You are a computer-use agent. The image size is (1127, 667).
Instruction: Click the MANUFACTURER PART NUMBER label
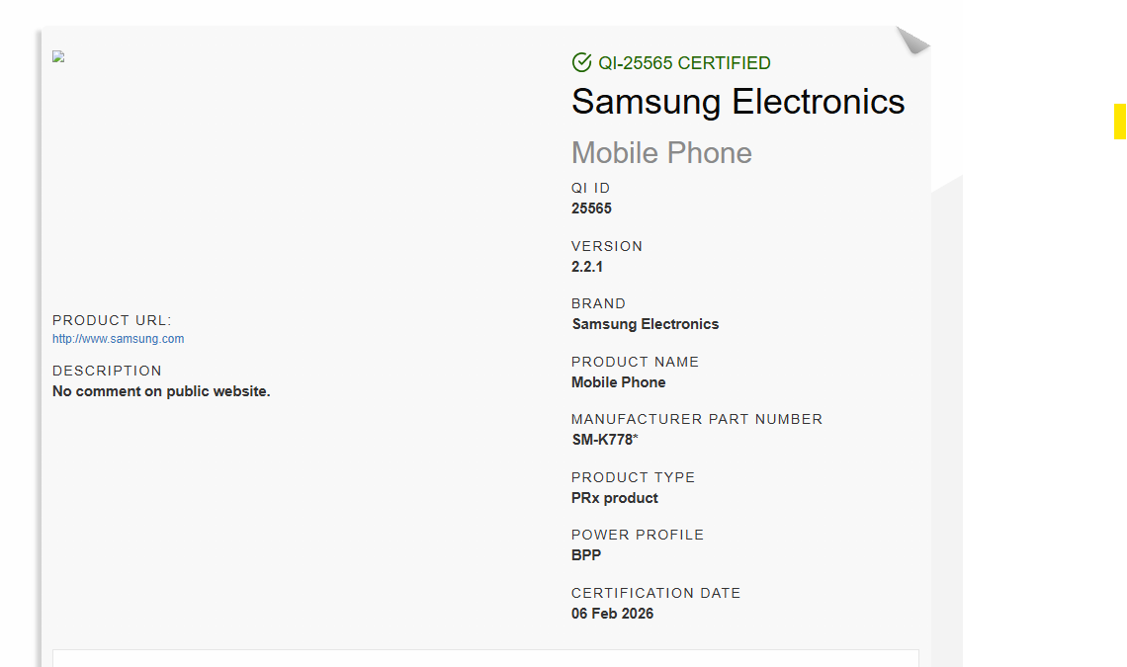pos(696,419)
